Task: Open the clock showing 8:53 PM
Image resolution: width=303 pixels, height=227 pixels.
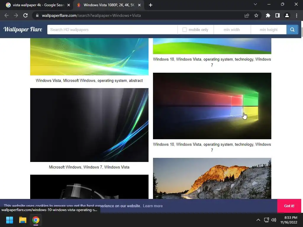Action: pos(289,220)
